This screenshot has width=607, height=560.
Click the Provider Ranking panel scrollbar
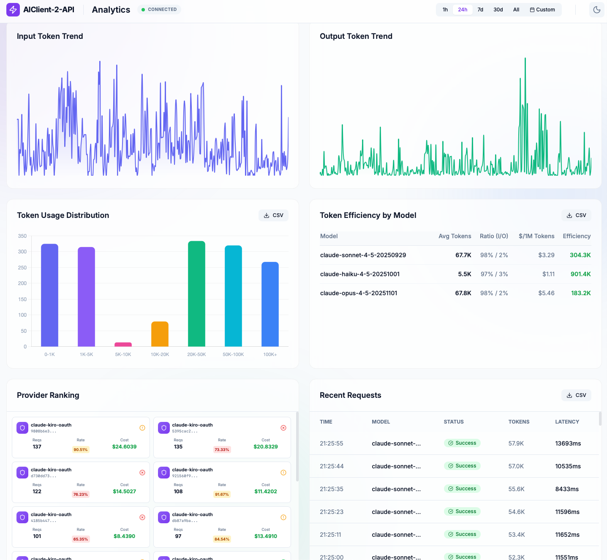(297, 446)
